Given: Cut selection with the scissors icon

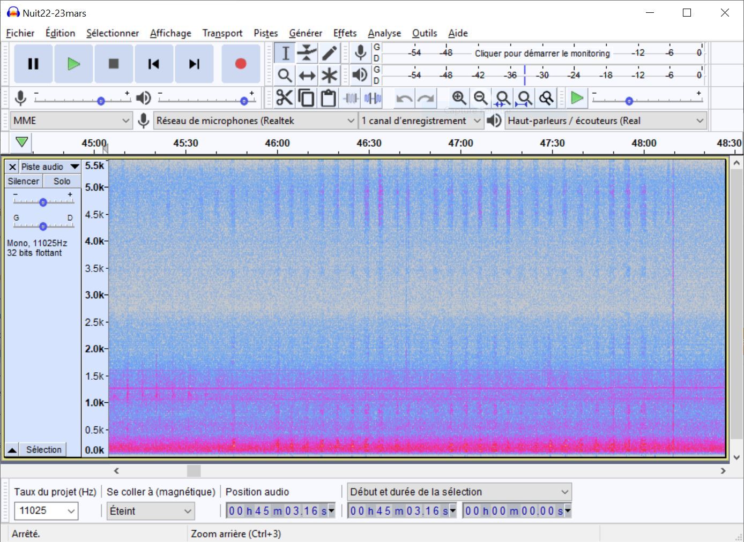Looking at the screenshot, I should coord(285,98).
